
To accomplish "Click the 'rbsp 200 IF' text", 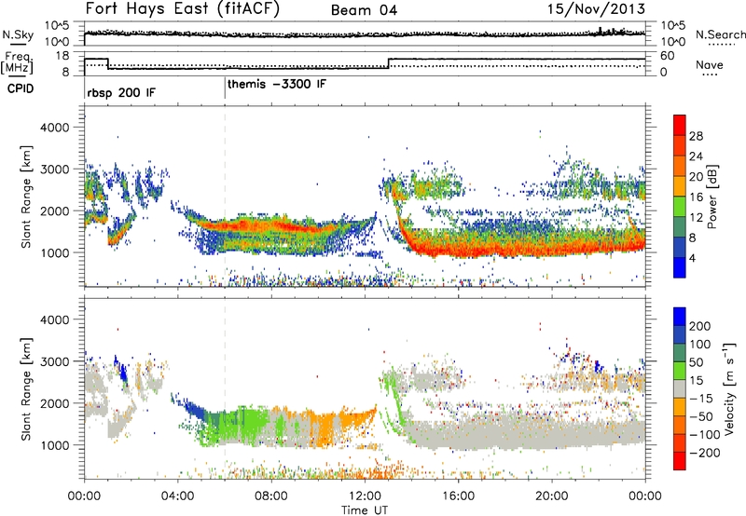I will pos(121,92).
